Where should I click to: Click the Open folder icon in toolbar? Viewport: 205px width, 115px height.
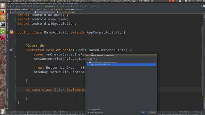click(x=8, y=6)
